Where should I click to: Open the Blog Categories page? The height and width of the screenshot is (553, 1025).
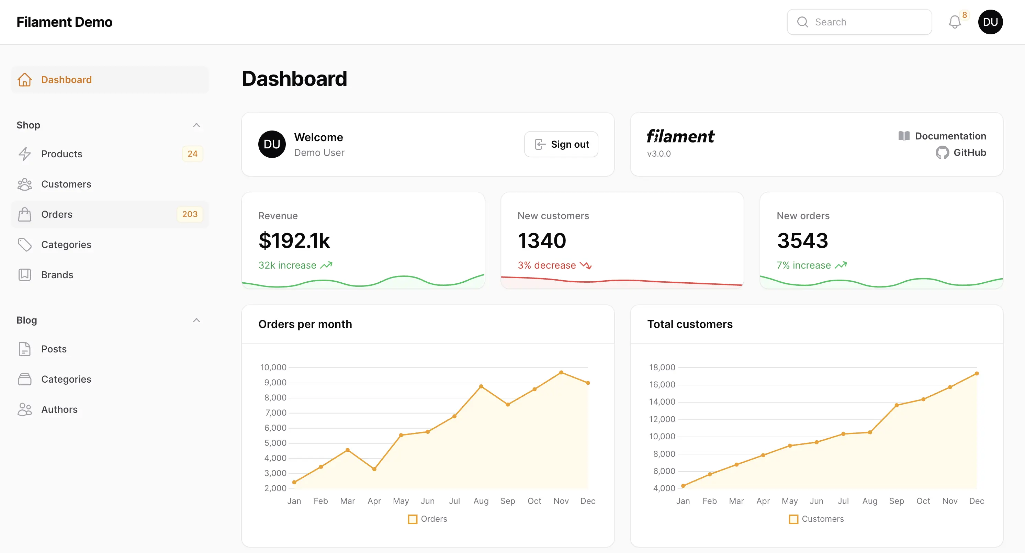(66, 379)
